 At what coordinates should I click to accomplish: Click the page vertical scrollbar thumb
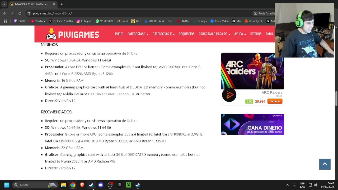tap(336, 99)
